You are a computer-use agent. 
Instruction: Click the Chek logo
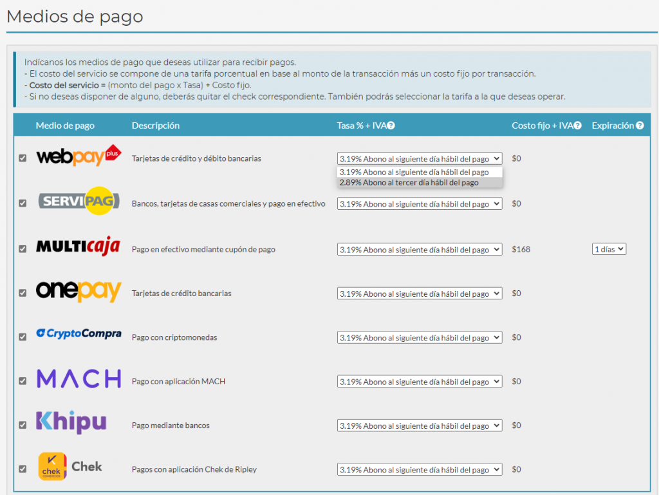click(70, 467)
